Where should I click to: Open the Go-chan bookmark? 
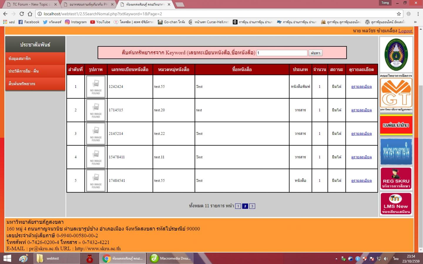171,22
